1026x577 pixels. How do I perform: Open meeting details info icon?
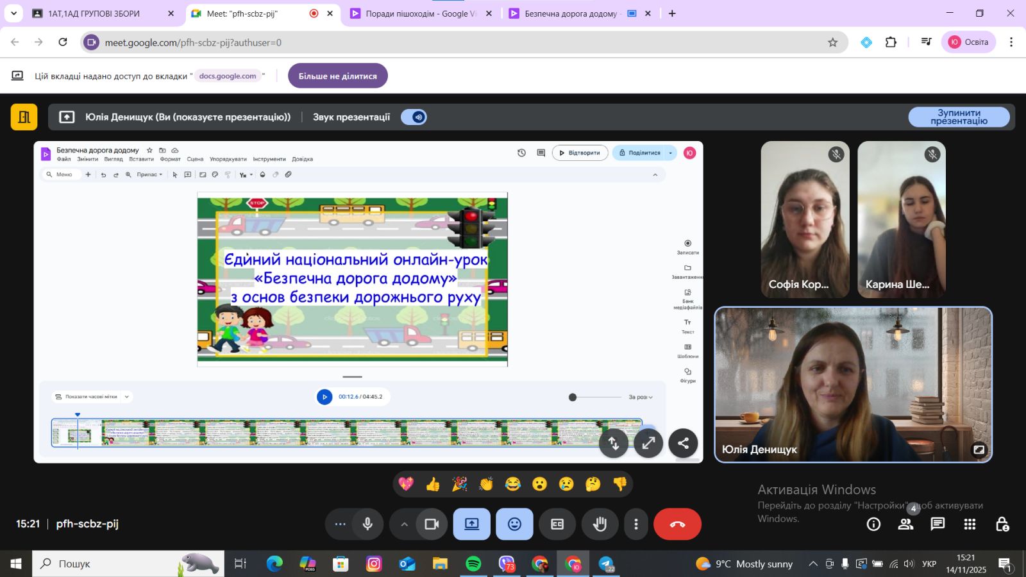(x=873, y=524)
